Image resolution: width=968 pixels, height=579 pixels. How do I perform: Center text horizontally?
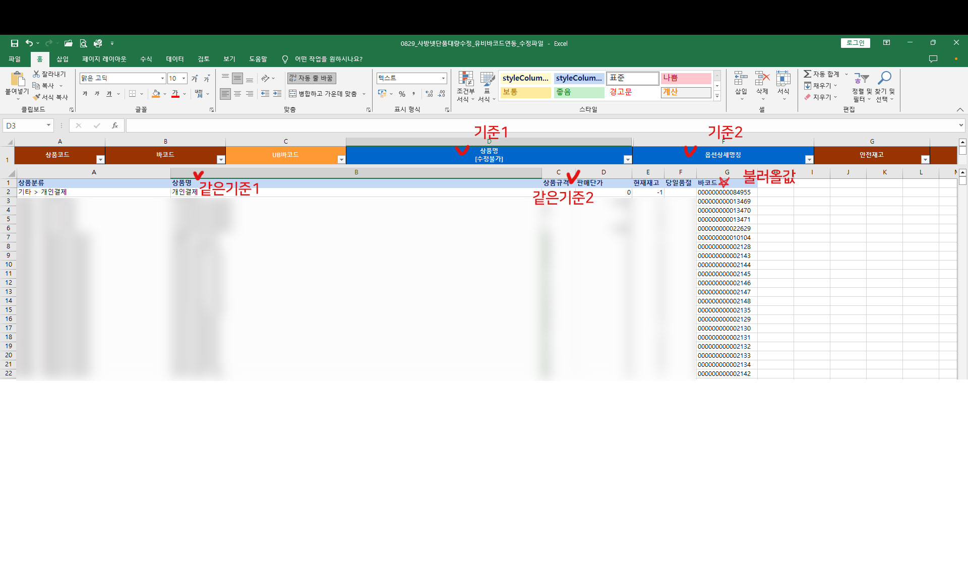[x=237, y=94]
